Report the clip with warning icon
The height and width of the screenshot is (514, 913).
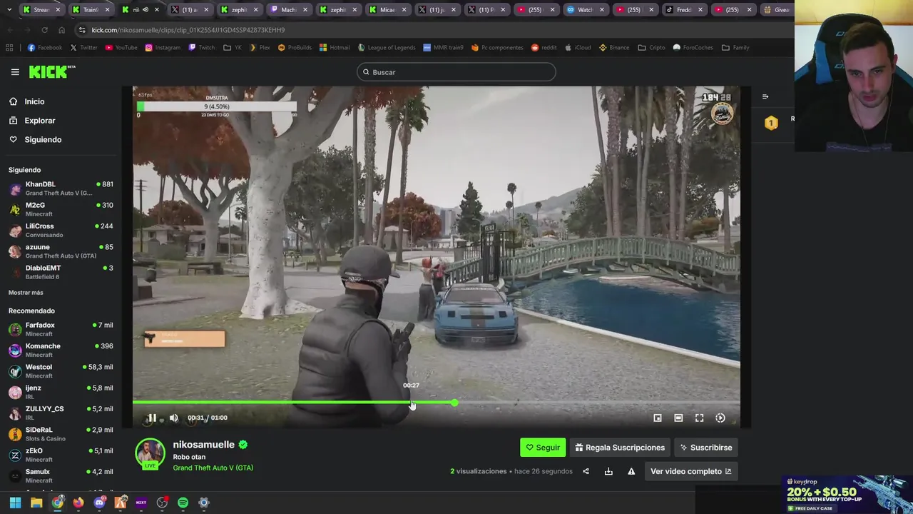(x=631, y=471)
